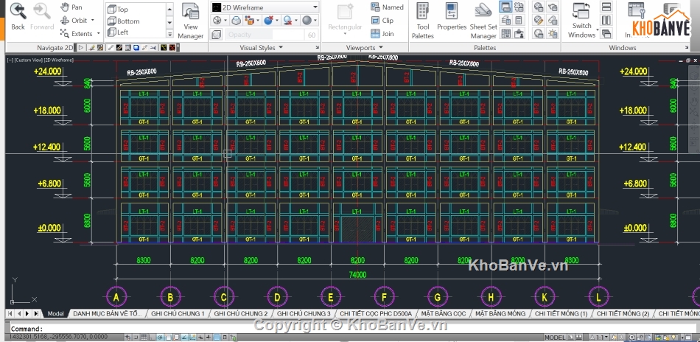The image size is (700, 342).
Task: Jump to the first layout tab arrow
Action: tap(10, 313)
